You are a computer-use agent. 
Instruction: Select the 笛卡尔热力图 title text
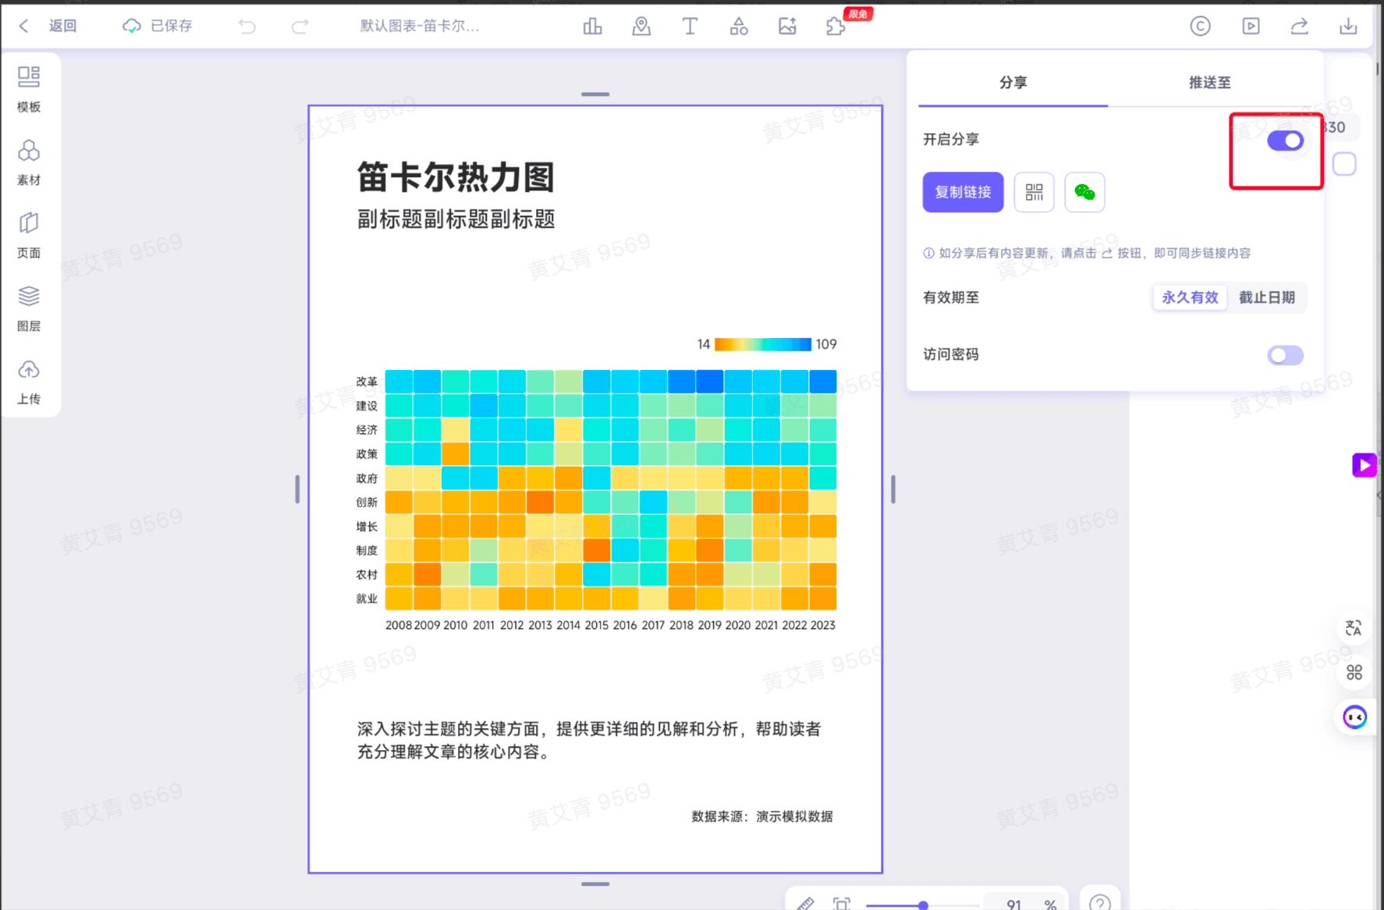(x=456, y=178)
